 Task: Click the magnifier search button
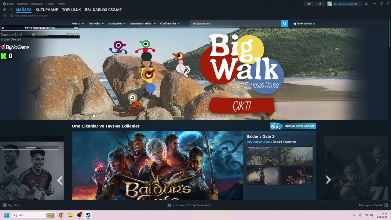285,24
